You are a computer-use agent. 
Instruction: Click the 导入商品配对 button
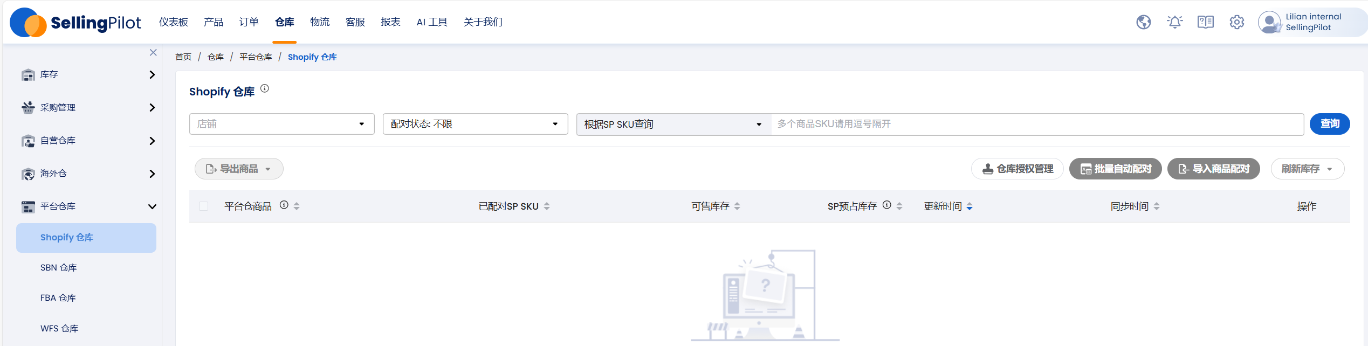pyautogui.click(x=1213, y=169)
